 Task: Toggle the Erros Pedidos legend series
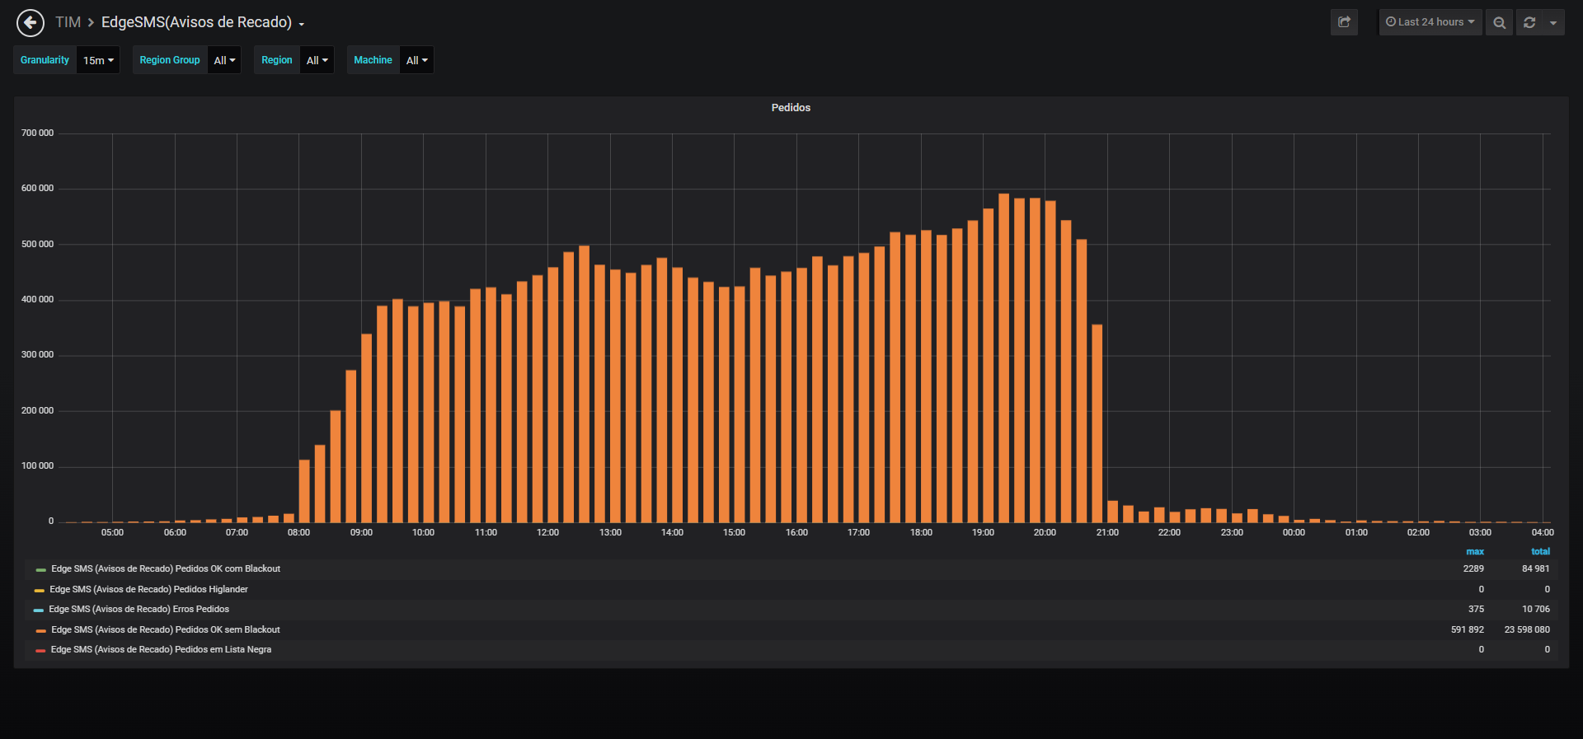point(139,609)
